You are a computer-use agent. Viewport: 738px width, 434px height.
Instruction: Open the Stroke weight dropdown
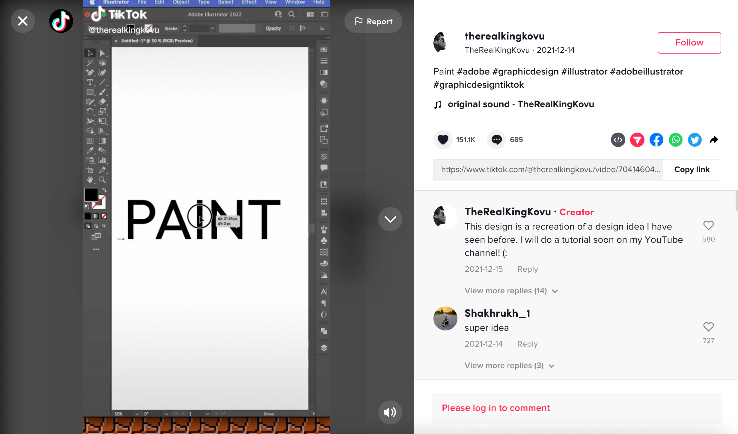click(213, 28)
